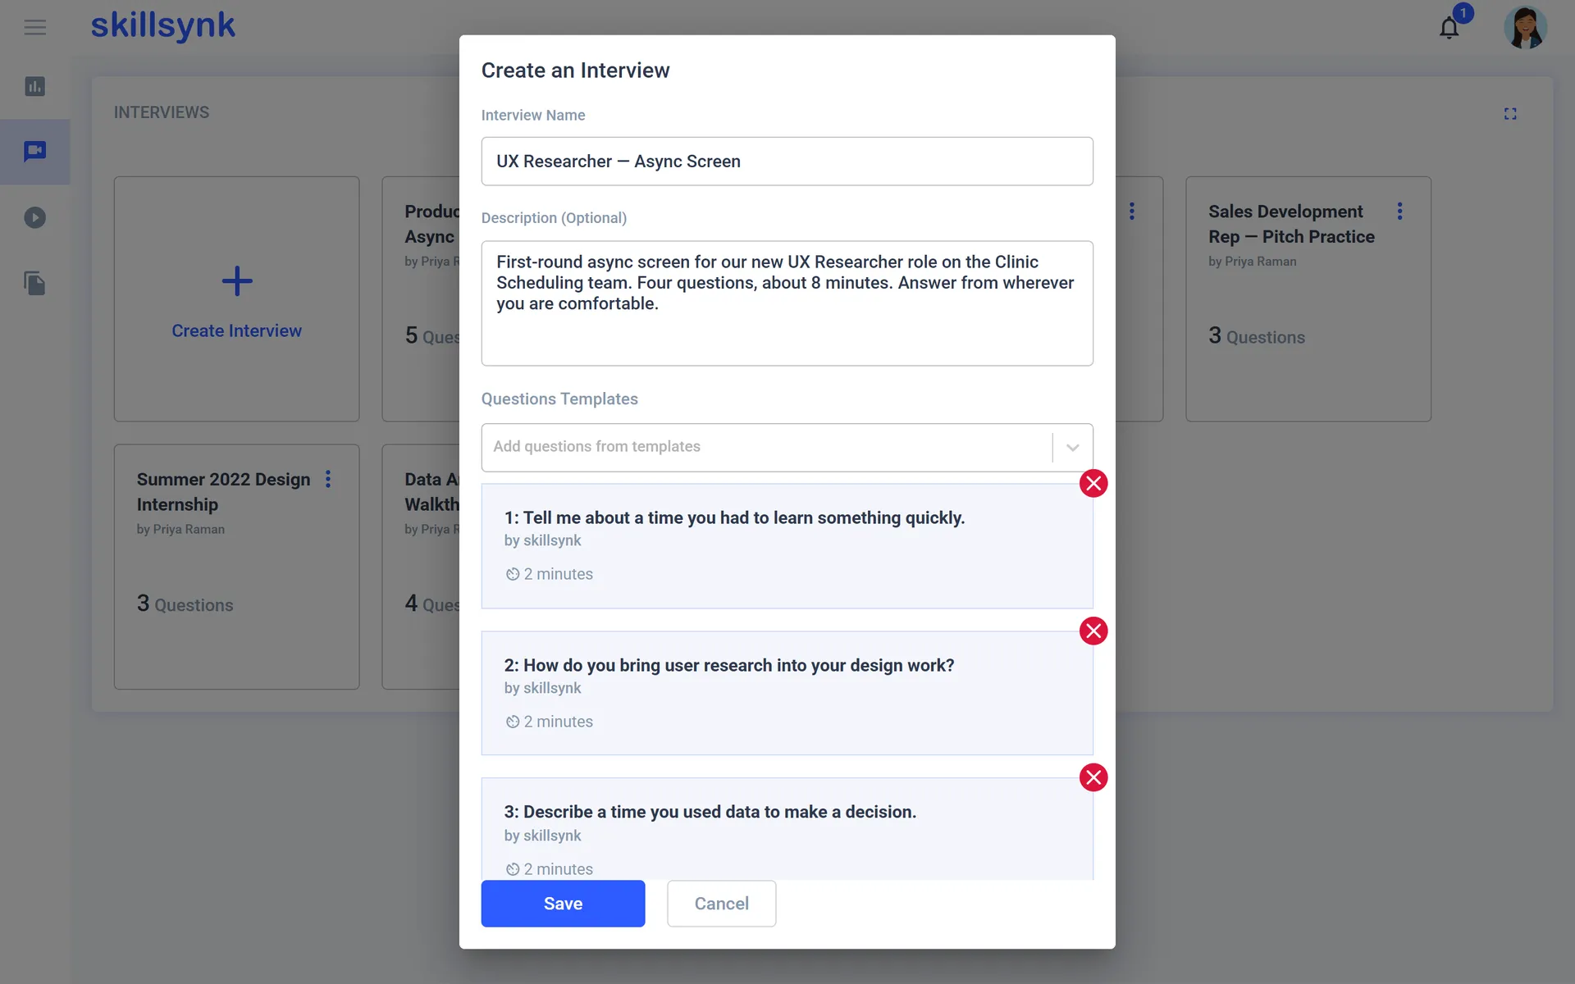Cancel interview creation

[x=721, y=904]
